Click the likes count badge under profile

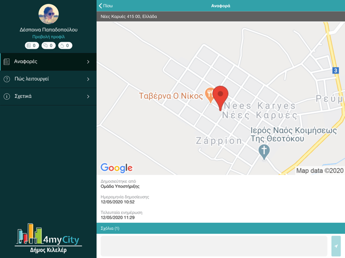[65, 46]
